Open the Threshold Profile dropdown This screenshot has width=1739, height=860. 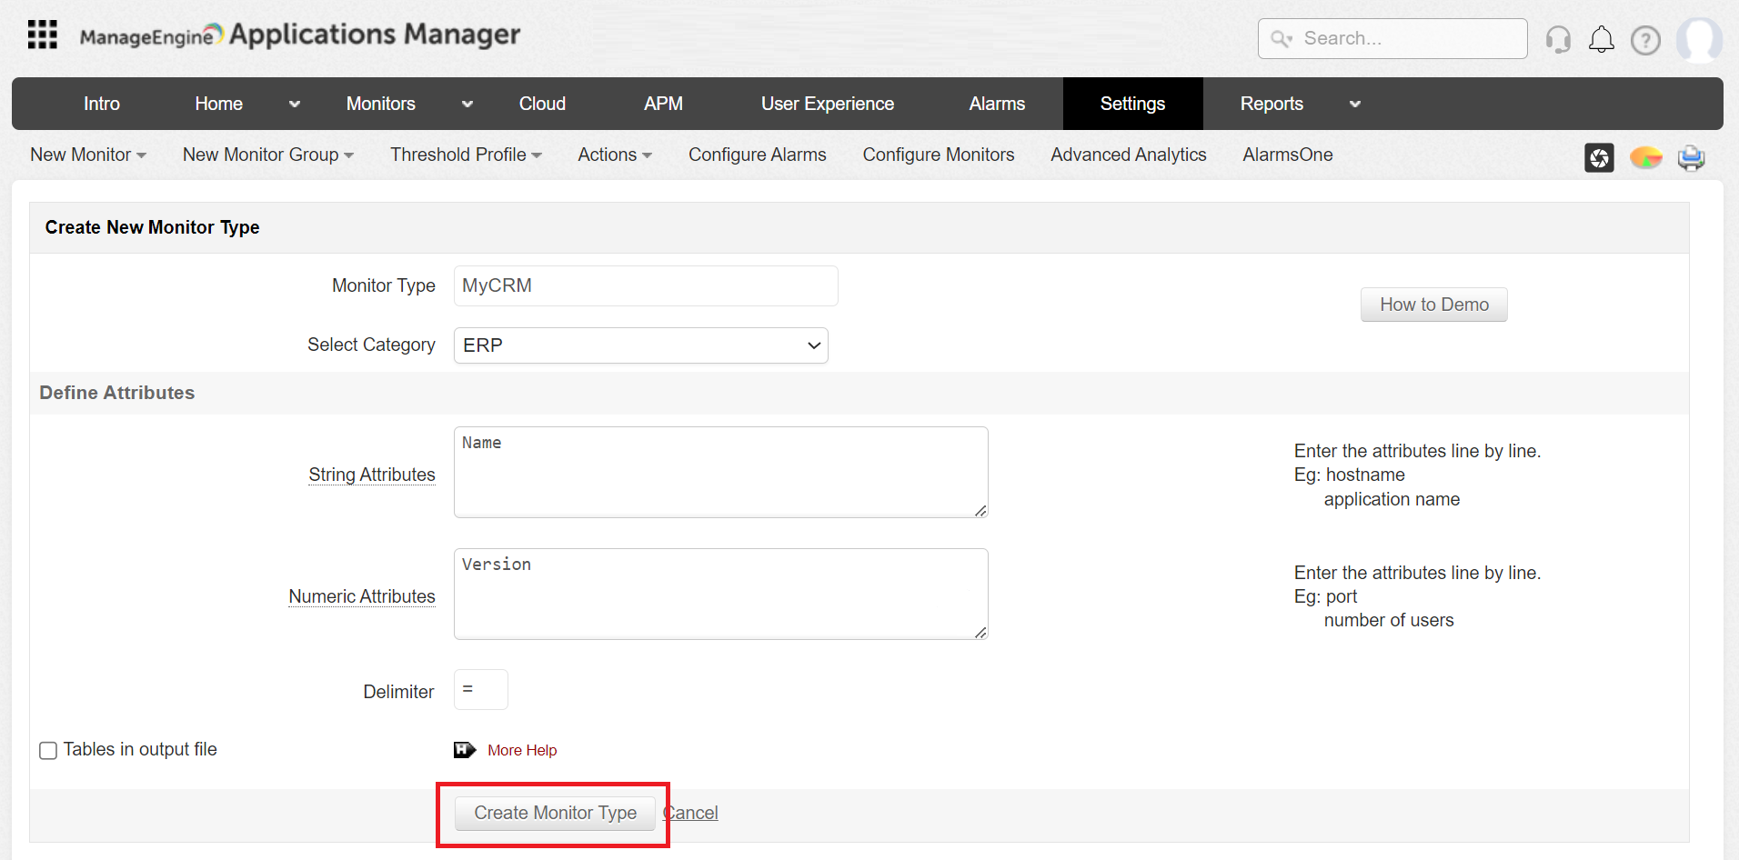click(x=467, y=155)
